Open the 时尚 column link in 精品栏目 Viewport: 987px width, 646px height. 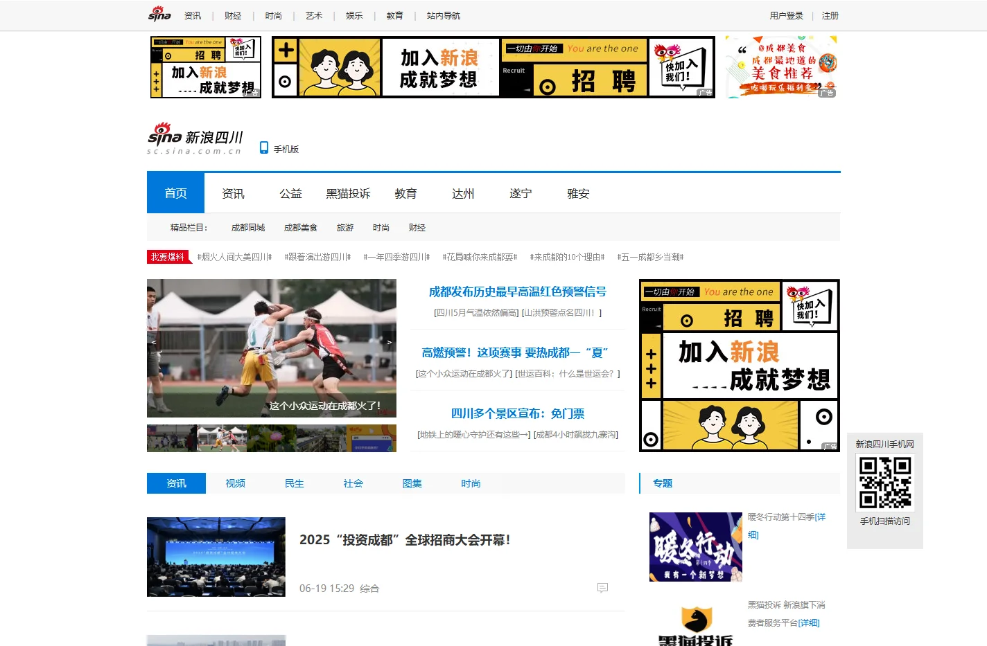pos(381,227)
